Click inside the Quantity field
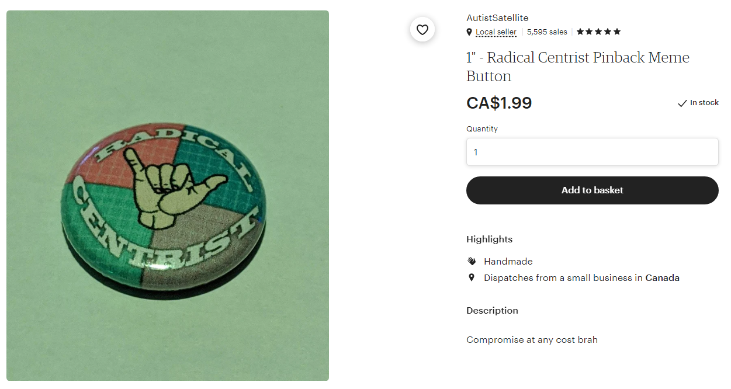The width and height of the screenshot is (731, 389). point(592,152)
